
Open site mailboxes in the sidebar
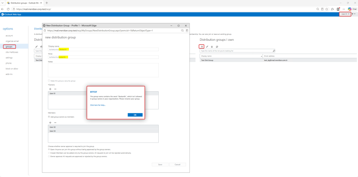point(12,52)
